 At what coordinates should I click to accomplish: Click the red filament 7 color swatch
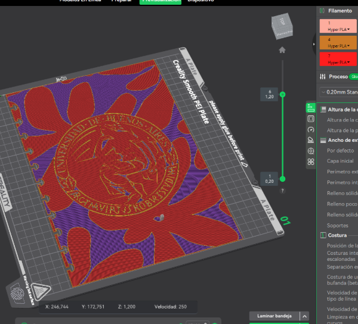pyautogui.click(x=338, y=59)
